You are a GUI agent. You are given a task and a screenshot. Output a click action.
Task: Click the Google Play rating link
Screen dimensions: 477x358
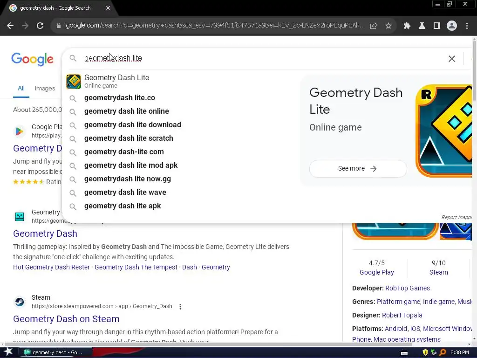(x=376, y=272)
